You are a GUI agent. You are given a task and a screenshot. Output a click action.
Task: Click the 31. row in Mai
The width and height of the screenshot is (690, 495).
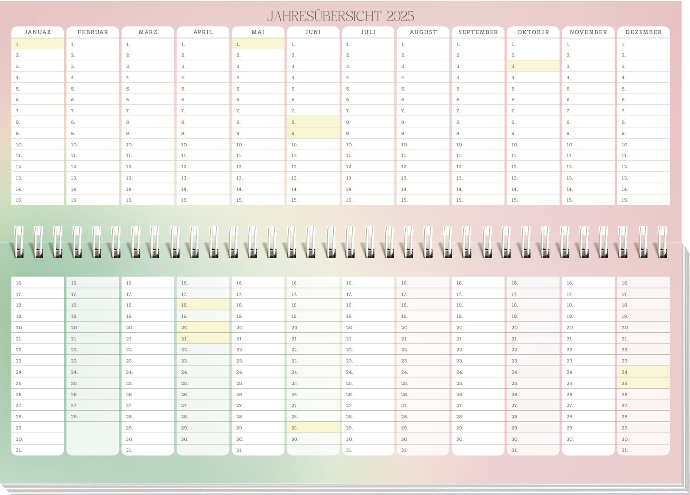click(258, 450)
